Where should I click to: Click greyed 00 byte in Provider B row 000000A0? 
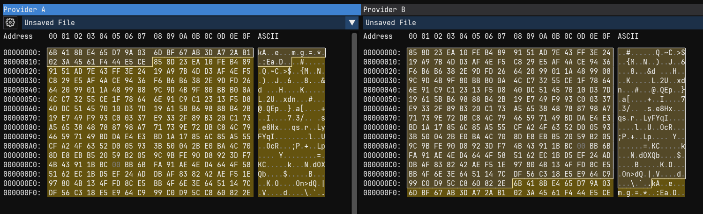point(580,146)
